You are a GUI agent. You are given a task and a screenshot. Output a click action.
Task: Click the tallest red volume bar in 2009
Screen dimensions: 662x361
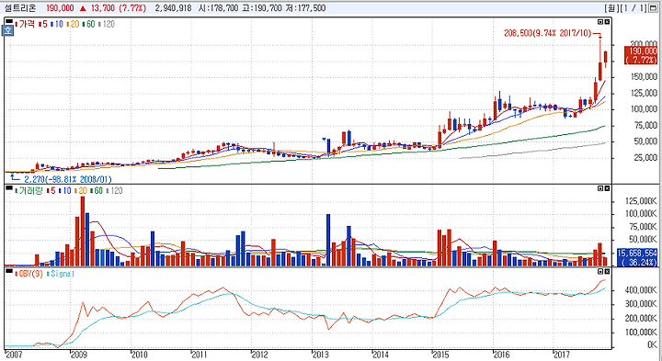pyautogui.click(x=83, y=231)
